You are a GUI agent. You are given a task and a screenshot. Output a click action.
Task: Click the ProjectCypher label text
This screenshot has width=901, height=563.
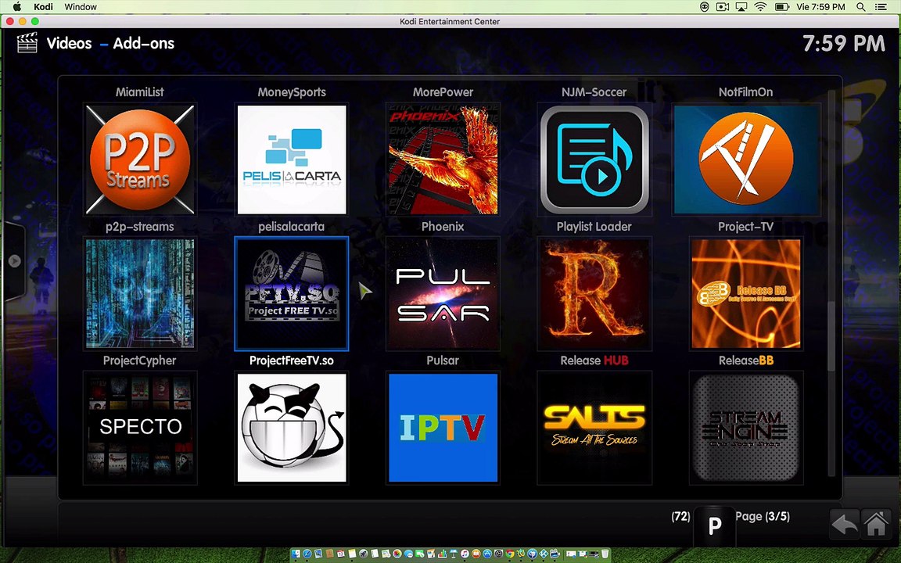pyautogui.click(x=140, y=360)
